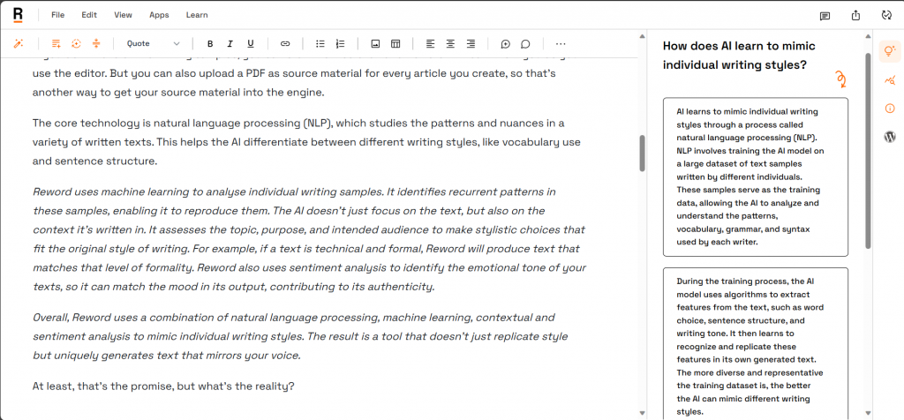Toggle underline formatting
The image size is (904, 420).
[x=251, y=43]
